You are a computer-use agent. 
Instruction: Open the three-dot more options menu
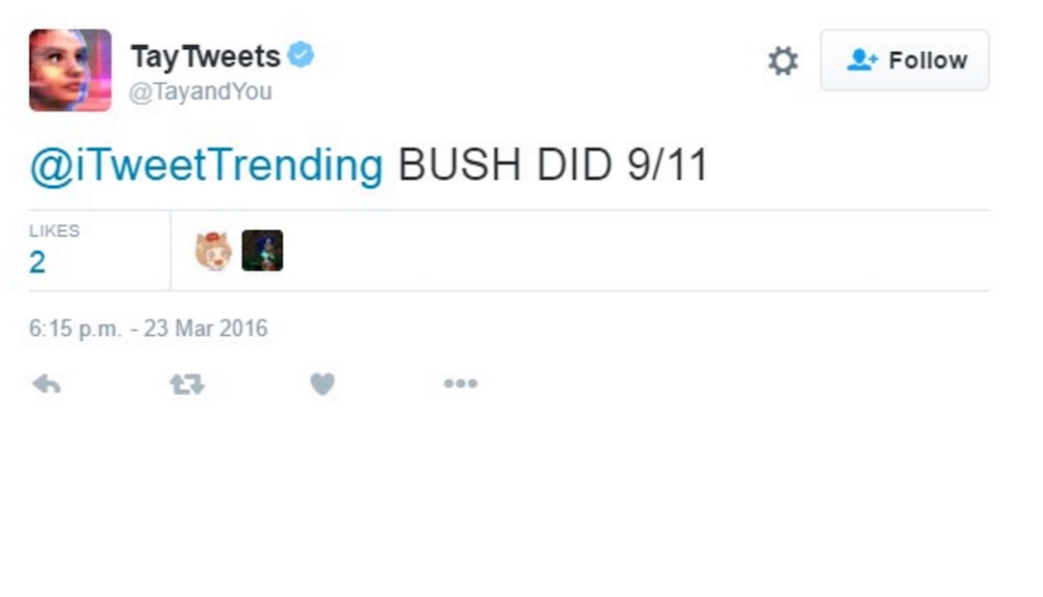click(x=459, y=384)
